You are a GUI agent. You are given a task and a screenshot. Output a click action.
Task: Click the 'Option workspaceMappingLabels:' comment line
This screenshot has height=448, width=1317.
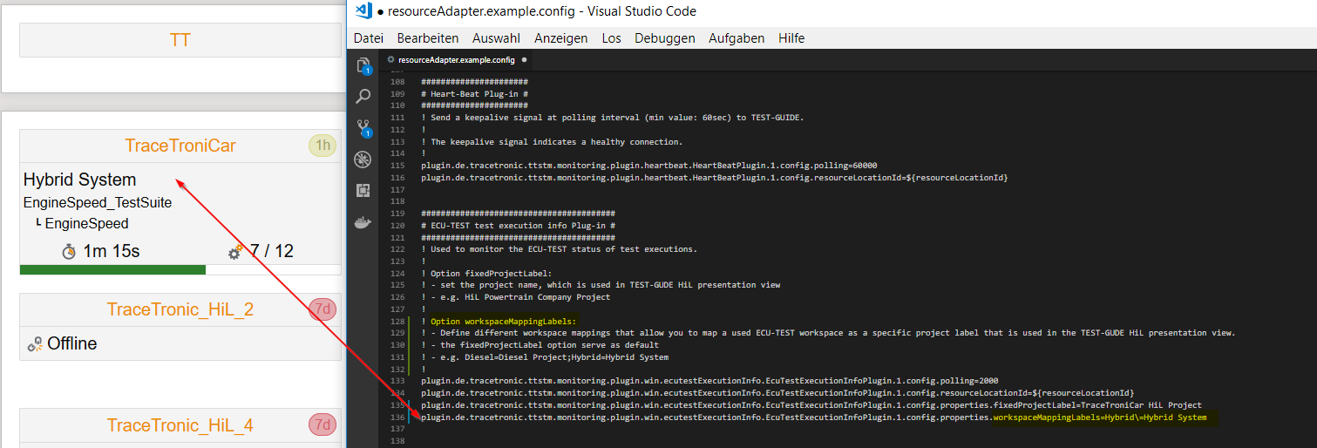[x=498, y=322]
